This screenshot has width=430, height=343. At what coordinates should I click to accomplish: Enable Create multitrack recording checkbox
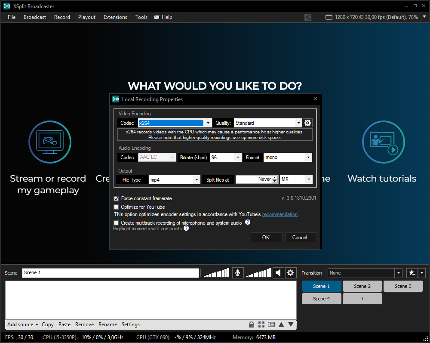(116, 223)
